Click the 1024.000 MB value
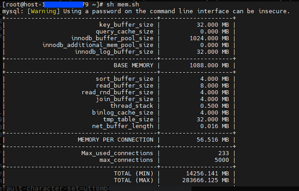Viewport: 299px width, 191px height. pos(209,38)
